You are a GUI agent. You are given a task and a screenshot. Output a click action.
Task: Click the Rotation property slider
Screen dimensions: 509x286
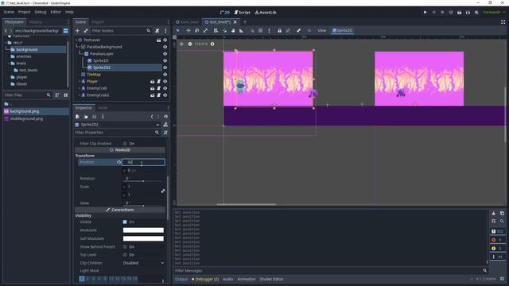[x=143, y=181]
